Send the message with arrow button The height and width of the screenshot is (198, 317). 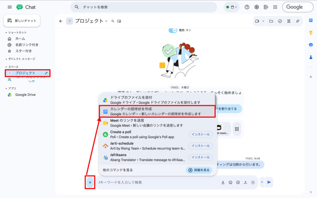269,182
